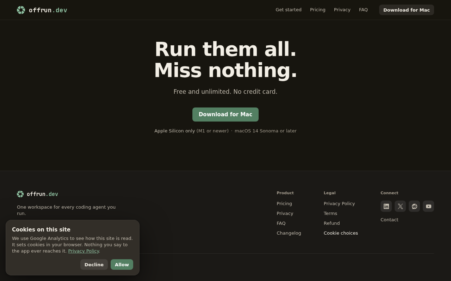Open the Contact link

(389, 220)
